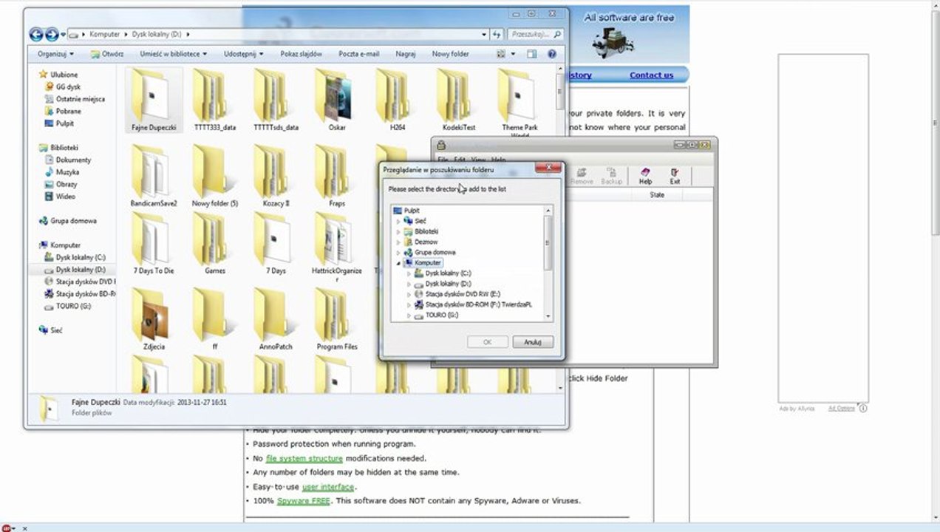Click Nowy folder in Explorer toolbar

click(451, 54)
